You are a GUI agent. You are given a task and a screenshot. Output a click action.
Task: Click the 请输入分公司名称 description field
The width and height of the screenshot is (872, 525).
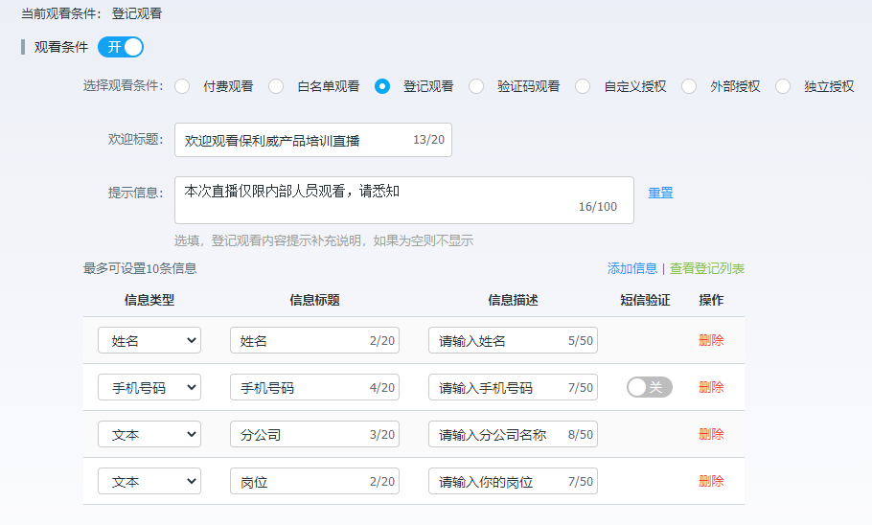[496, 434]
